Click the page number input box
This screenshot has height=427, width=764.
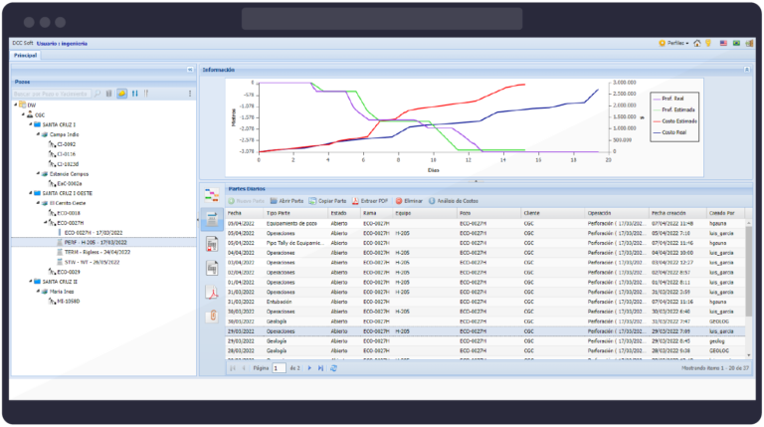(279, 368)
